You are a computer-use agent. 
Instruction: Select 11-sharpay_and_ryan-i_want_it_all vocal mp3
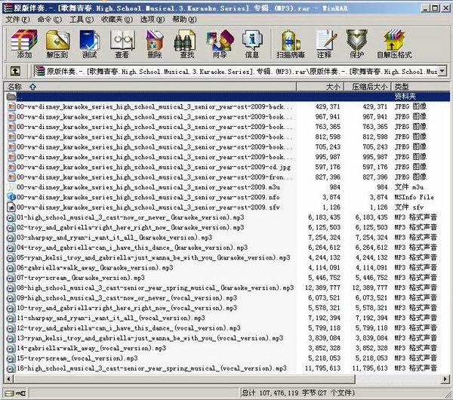111,318
